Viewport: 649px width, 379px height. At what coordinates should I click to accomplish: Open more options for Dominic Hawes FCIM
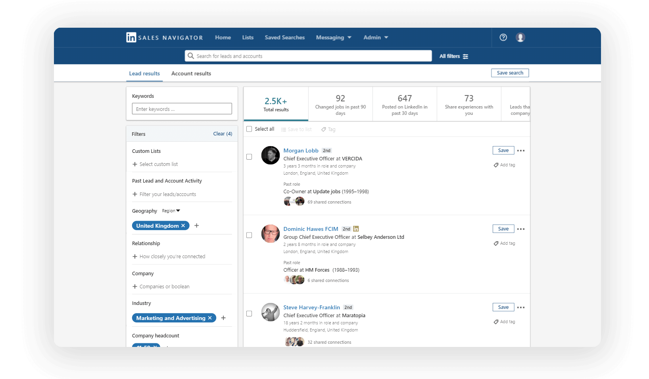click(x=521, y=229)
